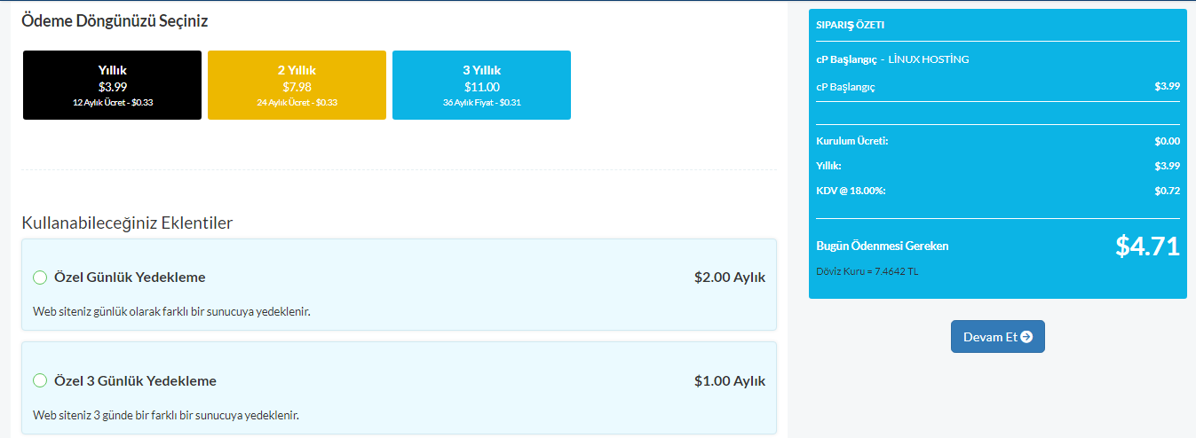Click the SİPARİŞ ÖZETİ header

point(850,25)
